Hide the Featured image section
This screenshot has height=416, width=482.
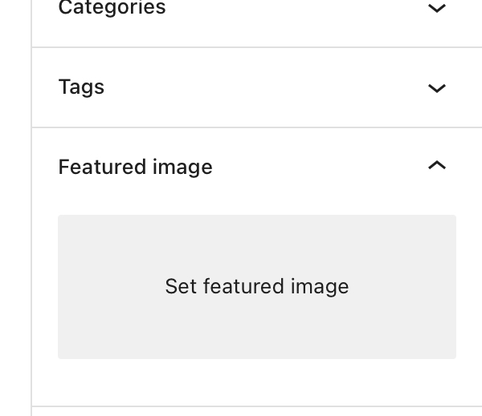click(x=436, y=166)
